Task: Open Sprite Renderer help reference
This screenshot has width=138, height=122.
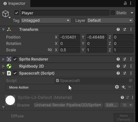Action: (118, 59)
